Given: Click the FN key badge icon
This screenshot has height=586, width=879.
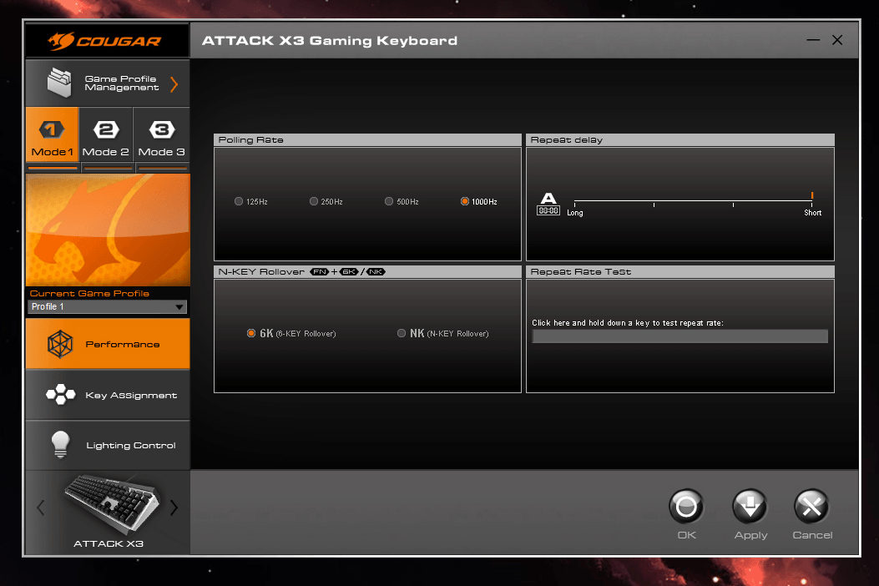Looking at the screenshot, I should click(x=320, y=272).
